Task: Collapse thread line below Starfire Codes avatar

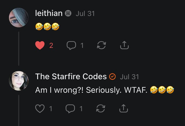Action: [x=19, y=110]
